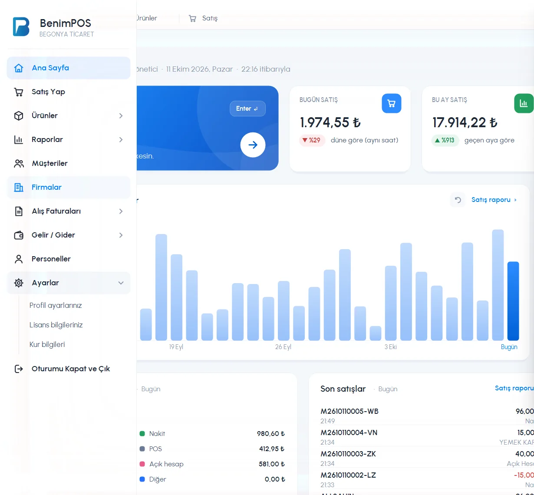Open the Satış raporu link above the chart
Screen dimensions: 534x495
(494, 200)
